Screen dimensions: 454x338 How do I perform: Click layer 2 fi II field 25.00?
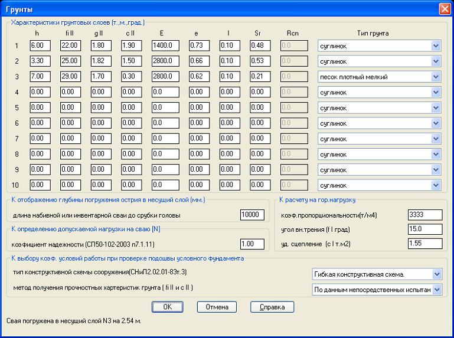click(71, 61)
